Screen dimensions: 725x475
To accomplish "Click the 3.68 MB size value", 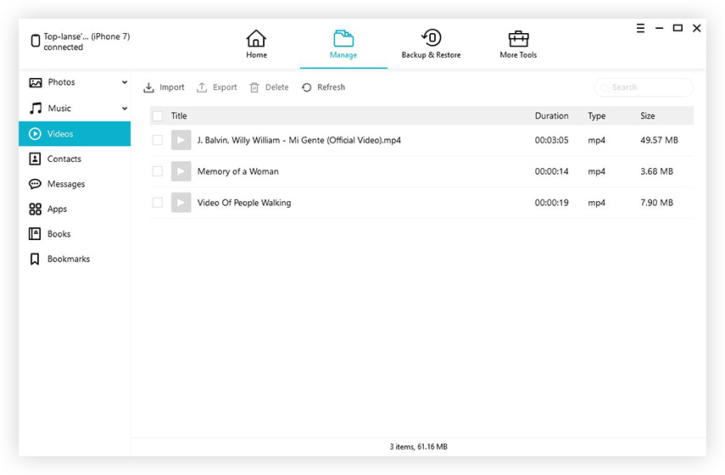I will click(x=656, y=171).
